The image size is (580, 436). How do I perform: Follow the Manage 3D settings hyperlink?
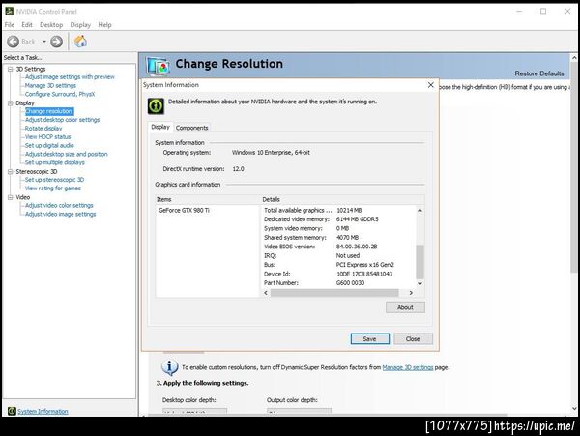(408, 367)
